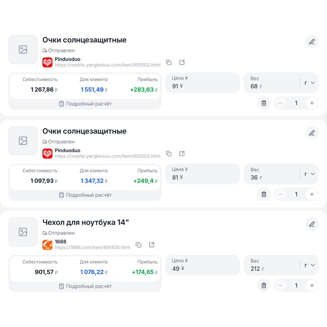Image resolution: width=327 pixels, height=327 pixels.
Task: Open weight unit dropdown for 36 г item
Action: (x=310, y=174)
